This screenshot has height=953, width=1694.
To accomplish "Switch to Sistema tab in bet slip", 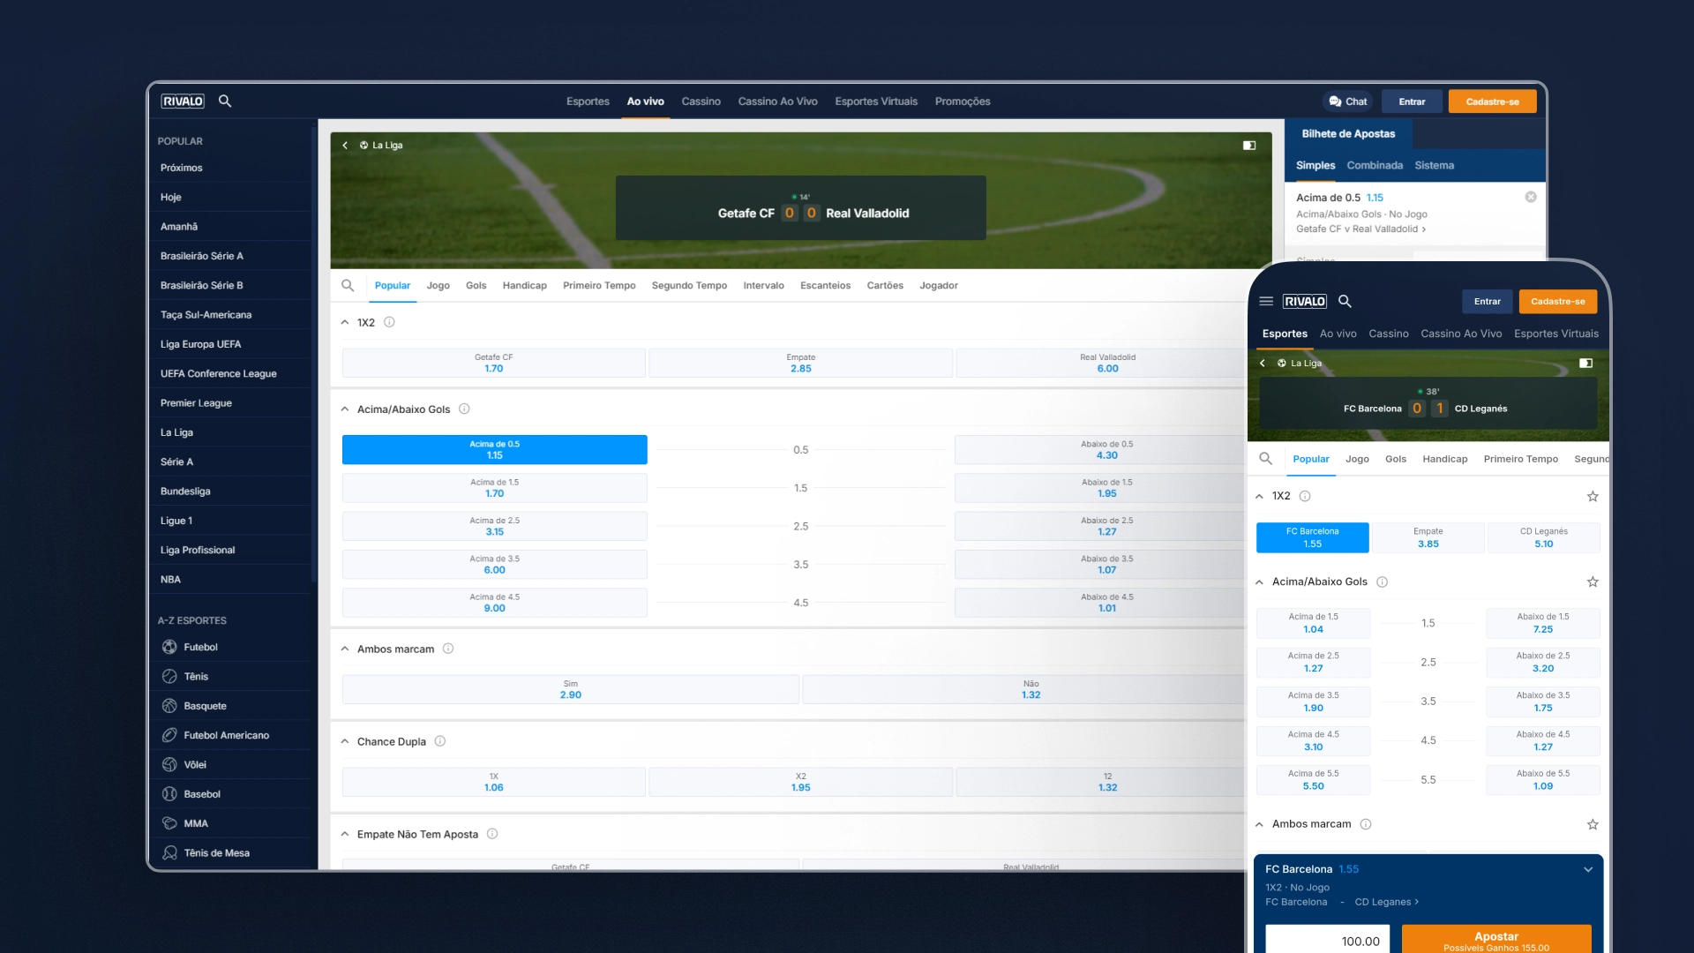I will pos(1434,166).
